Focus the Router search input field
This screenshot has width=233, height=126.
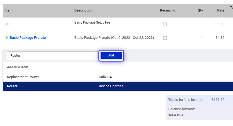(x=53, y=56)
